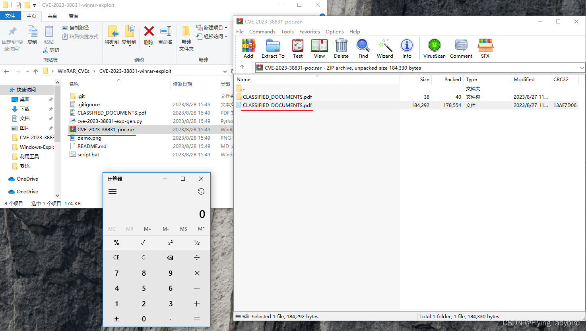This screenshot has height=331, width=586.
Task: Click the calculator square root button
Action: pyautogui.click(x=143, y=243)
